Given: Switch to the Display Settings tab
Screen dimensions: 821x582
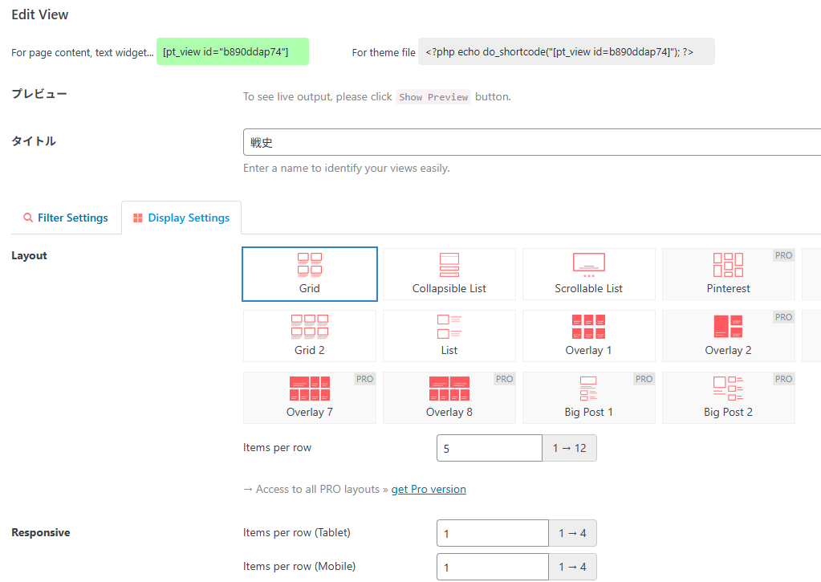Looking at the screenshot, I should tap(181, 218).
